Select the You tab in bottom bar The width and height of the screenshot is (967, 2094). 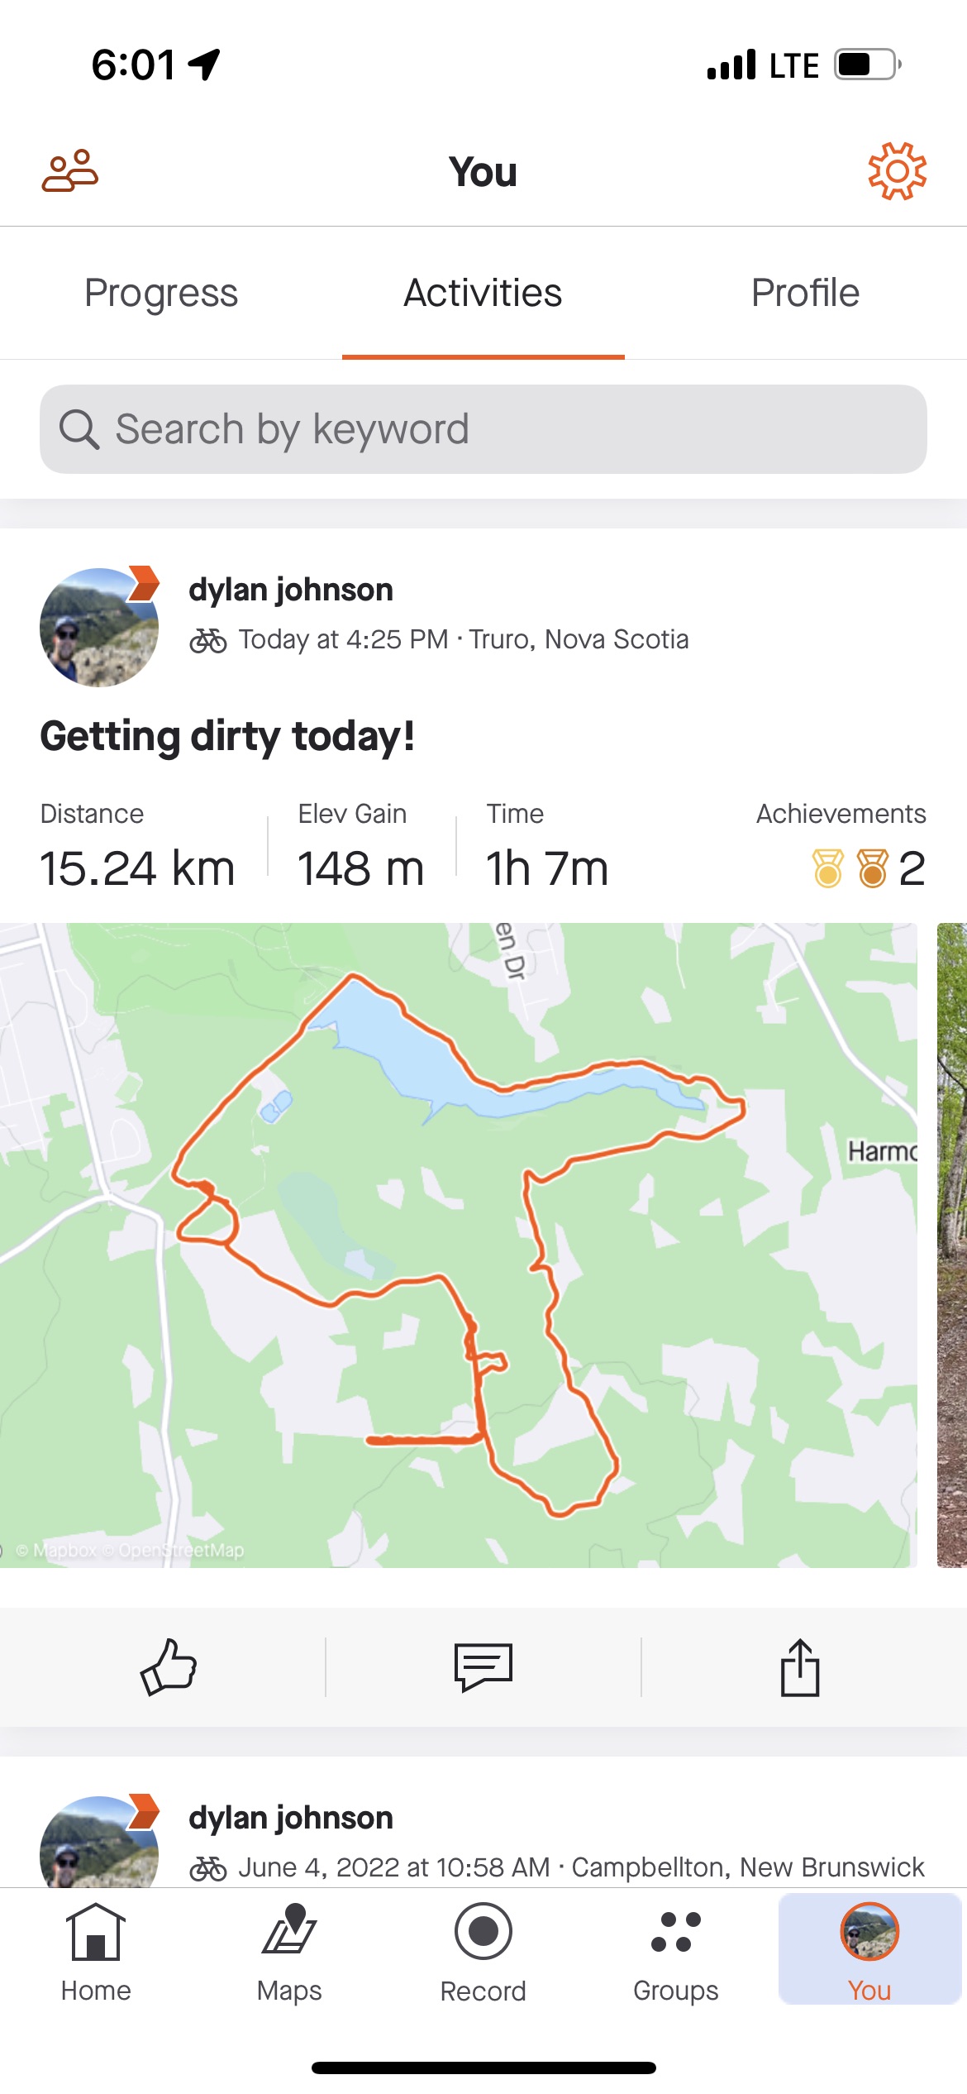[869, 1949]
